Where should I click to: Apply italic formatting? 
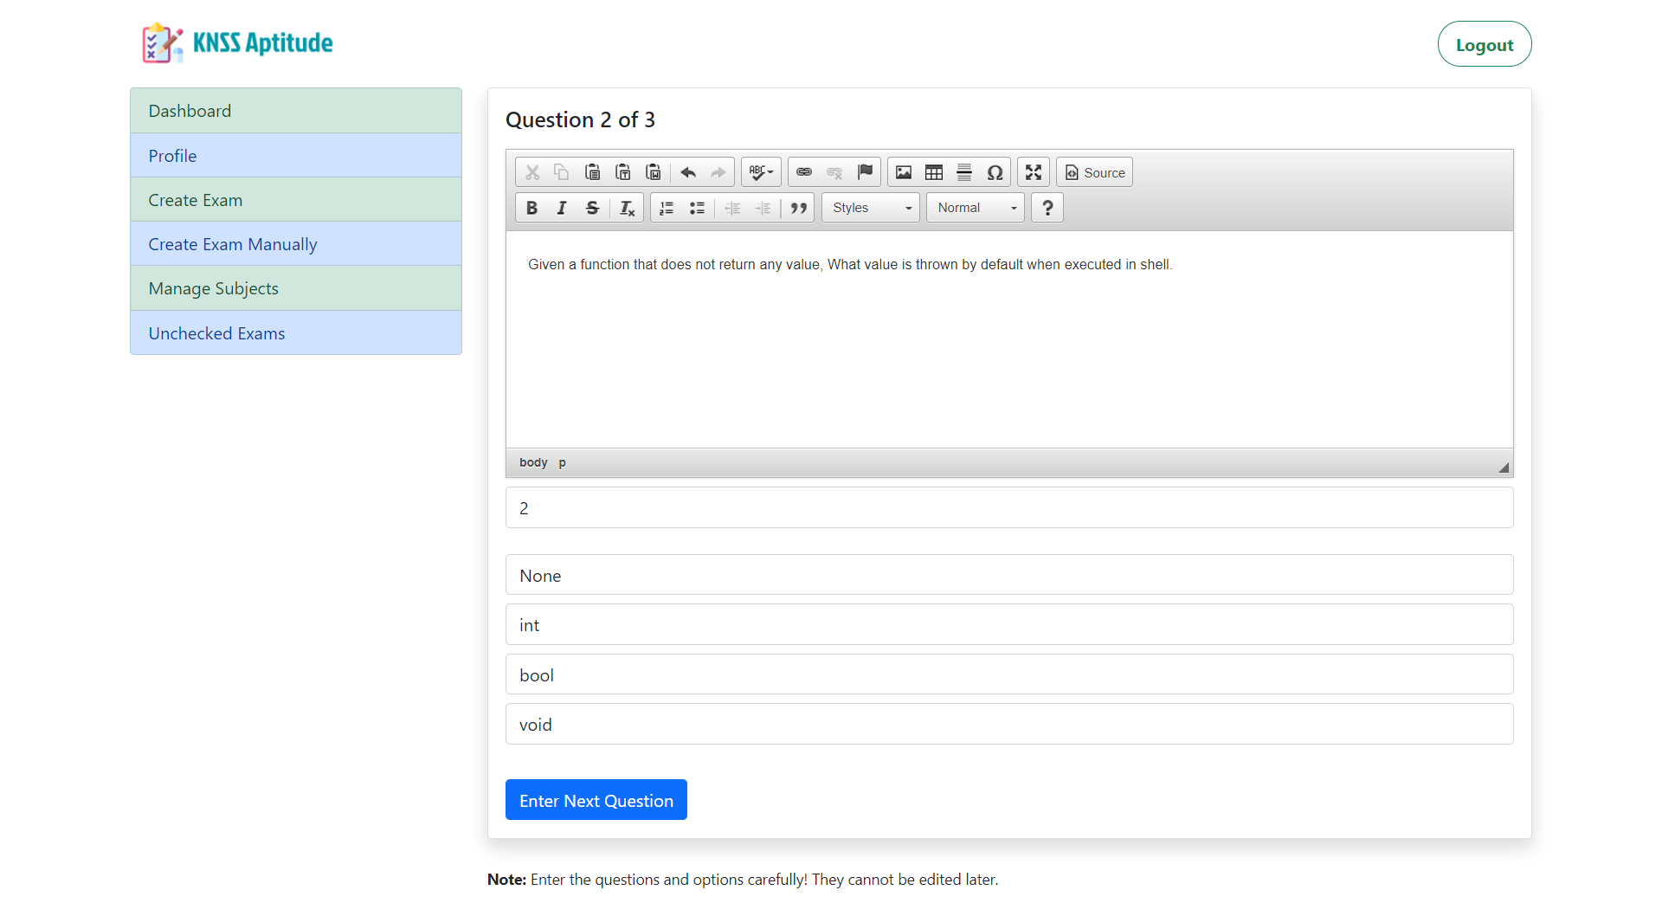[x=562, y=208]
